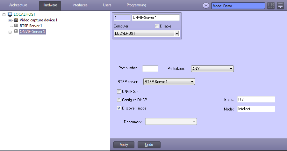The height and width of the screenshot is (151, 287).
Task: Open the RTSP-server dropdown
Action: click(x=169, y=82)
